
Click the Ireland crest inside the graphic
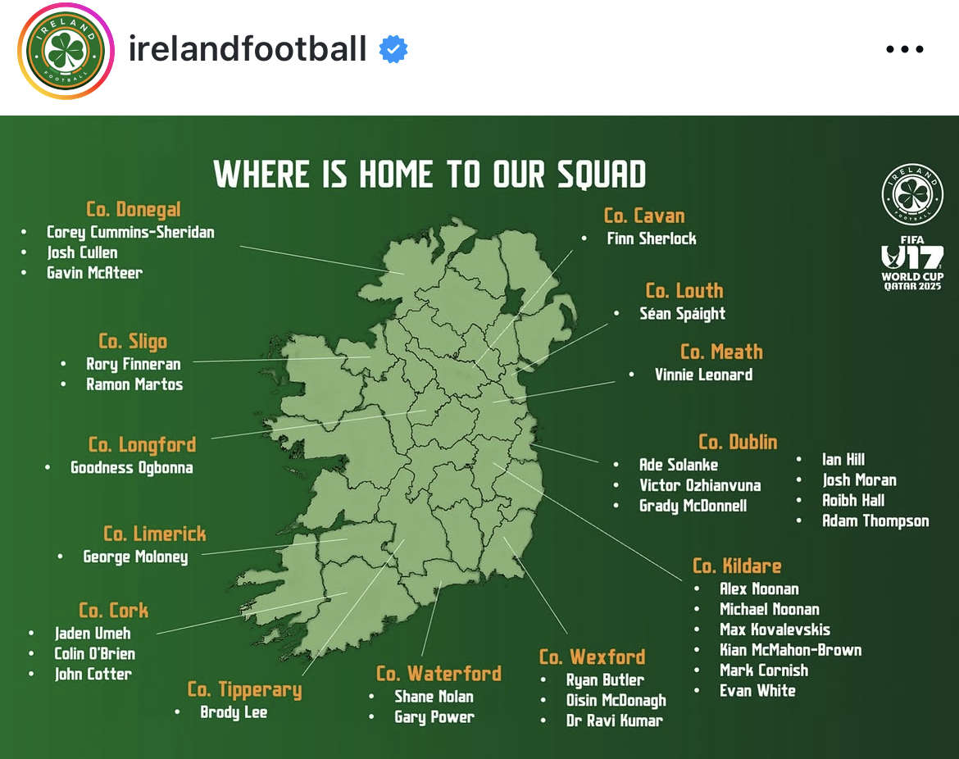point(912,195)
